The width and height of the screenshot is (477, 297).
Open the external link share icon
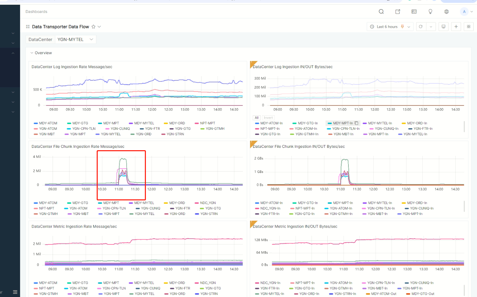pyautogui.click(x=398, y=12)
